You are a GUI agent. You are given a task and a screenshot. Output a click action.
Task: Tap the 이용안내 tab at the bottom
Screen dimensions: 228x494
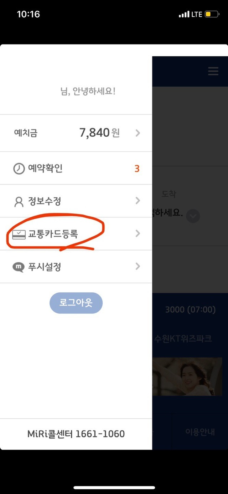coord(200,432)
